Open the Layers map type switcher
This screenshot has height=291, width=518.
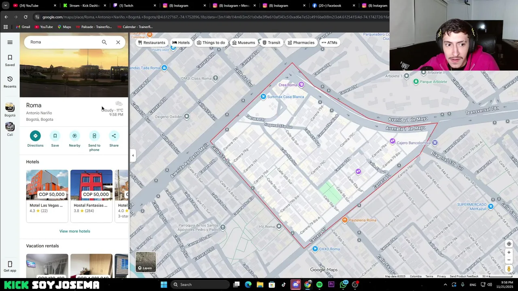(146, 261)
